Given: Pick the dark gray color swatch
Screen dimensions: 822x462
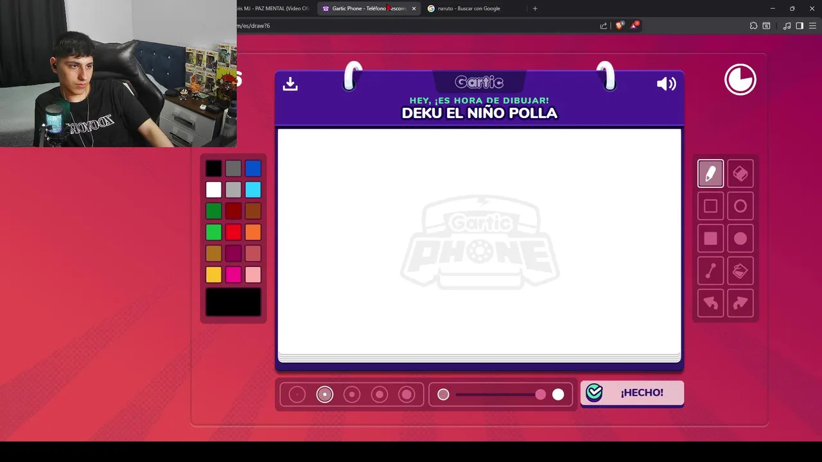Looking at the screenshot, I should pos(233,169).
